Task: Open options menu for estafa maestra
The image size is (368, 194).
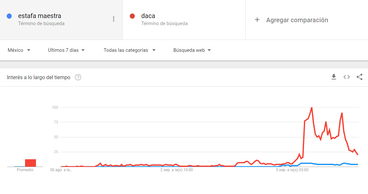Action: click(x=114, y=19)
